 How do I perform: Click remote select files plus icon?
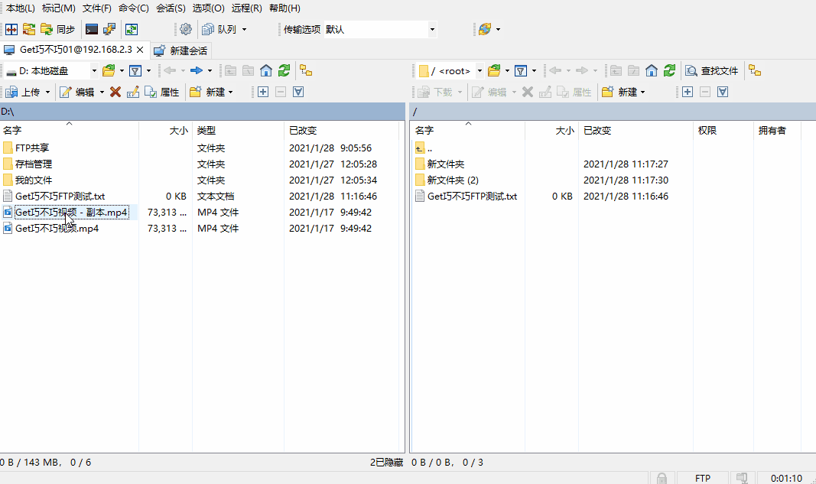coord(688,92)
